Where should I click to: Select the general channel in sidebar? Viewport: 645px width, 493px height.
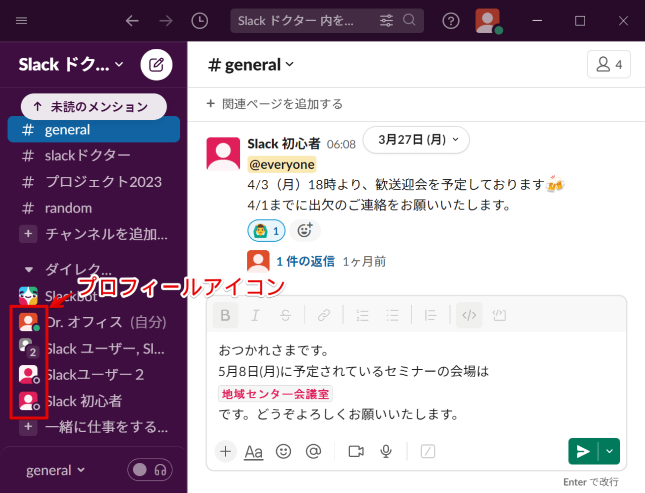[94, 129]
